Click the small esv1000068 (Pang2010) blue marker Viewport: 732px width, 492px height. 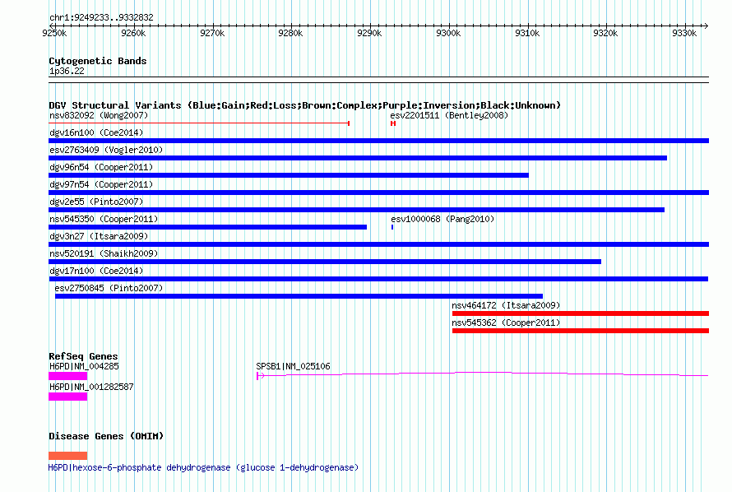pyautogui.click(x=392, y=227)
